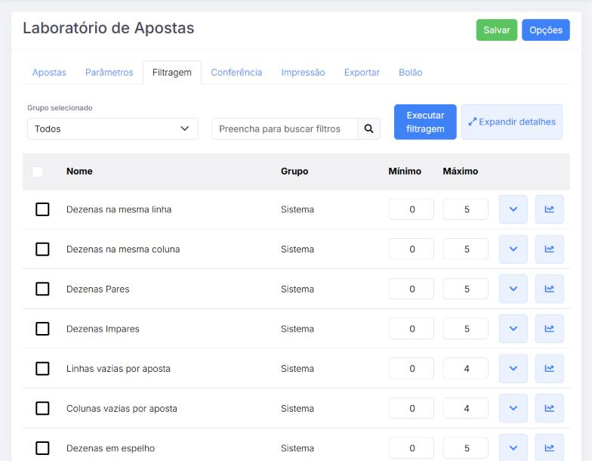
Task: Enable the Dezenas Pares filter checkbox
Action: coord(42,289)
